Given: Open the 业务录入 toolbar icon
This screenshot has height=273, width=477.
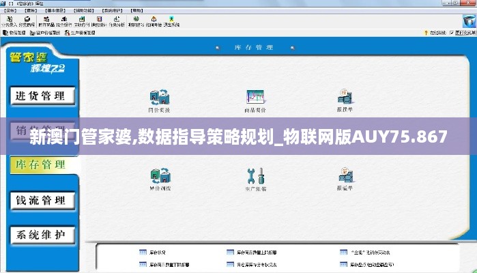Looking at the screenshot, I should tap(9, 22).
